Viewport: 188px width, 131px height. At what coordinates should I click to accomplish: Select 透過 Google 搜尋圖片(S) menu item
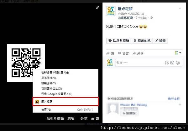65,94
